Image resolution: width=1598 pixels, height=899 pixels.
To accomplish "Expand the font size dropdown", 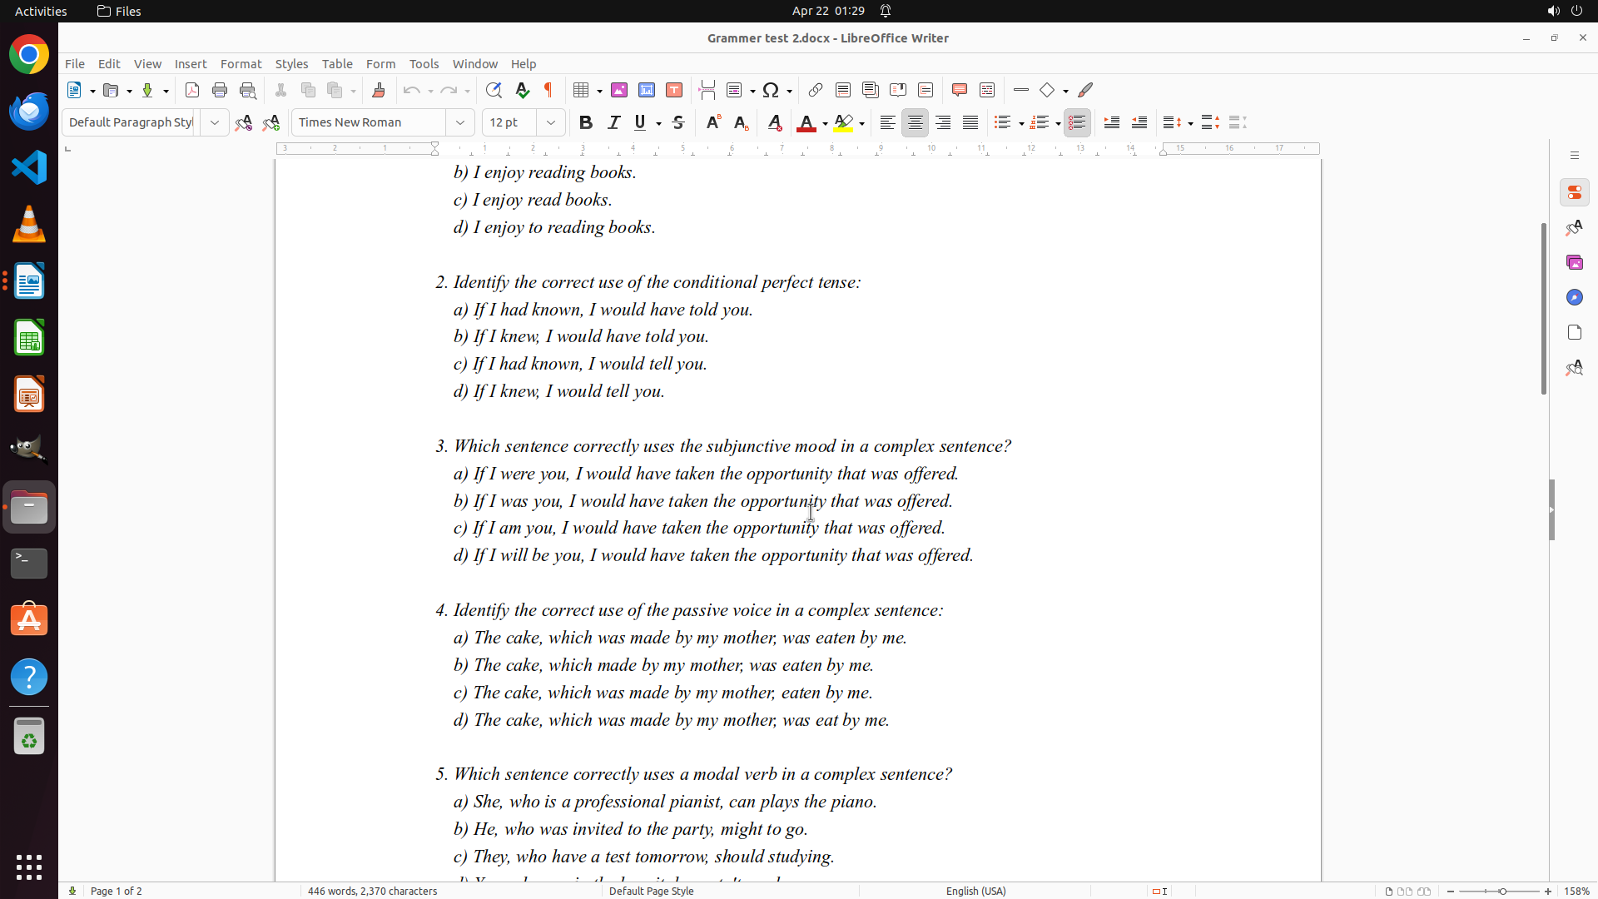I will pyautogui.click(x=551, y=122).
